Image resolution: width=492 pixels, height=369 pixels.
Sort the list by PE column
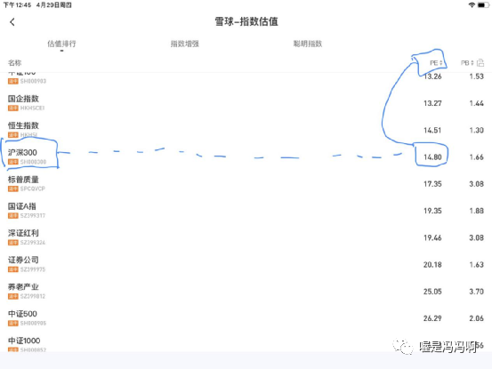(436, 63)
